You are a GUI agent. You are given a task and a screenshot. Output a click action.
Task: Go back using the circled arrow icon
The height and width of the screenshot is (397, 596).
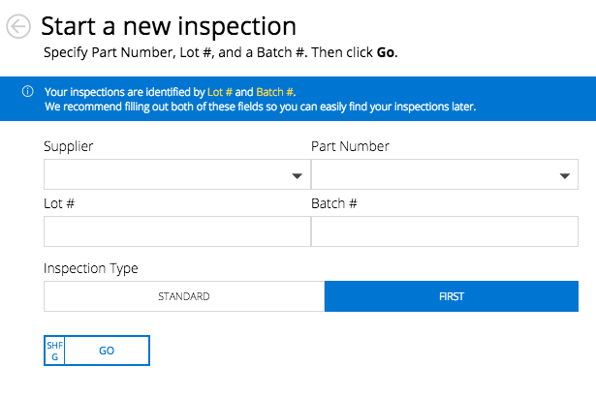pyautogui.click(x=18, y=27)
